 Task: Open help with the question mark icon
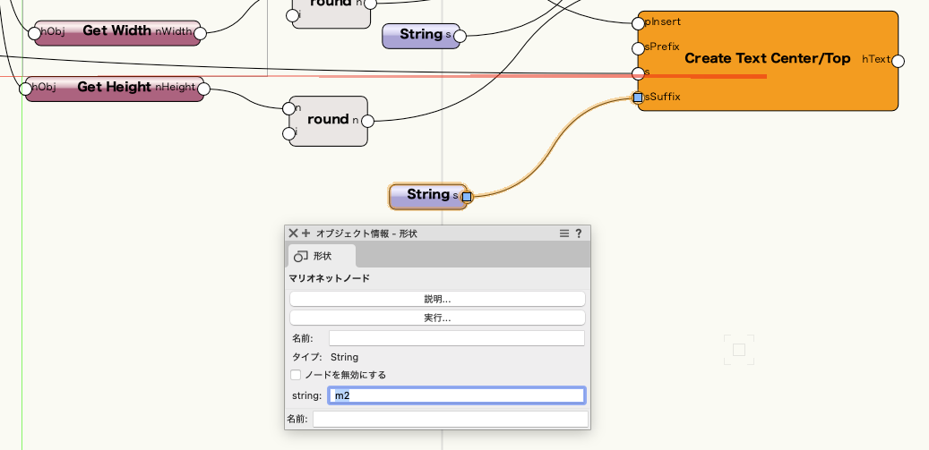point(579,233)
